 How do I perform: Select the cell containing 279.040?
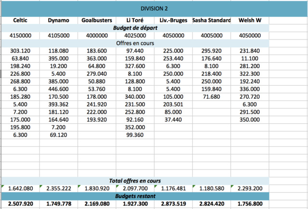click(x=97, y=74)
